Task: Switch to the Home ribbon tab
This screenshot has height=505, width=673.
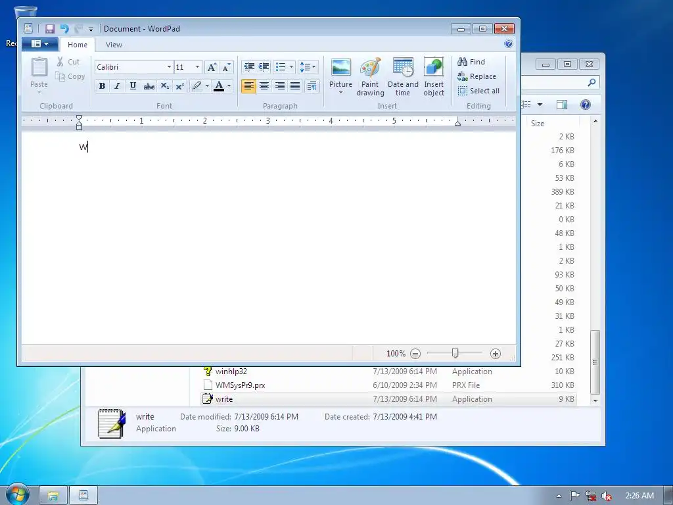Action: [78, 45]
